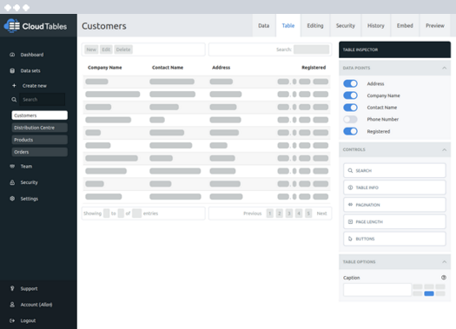Click the Page Length control icon

click(350, 221)
